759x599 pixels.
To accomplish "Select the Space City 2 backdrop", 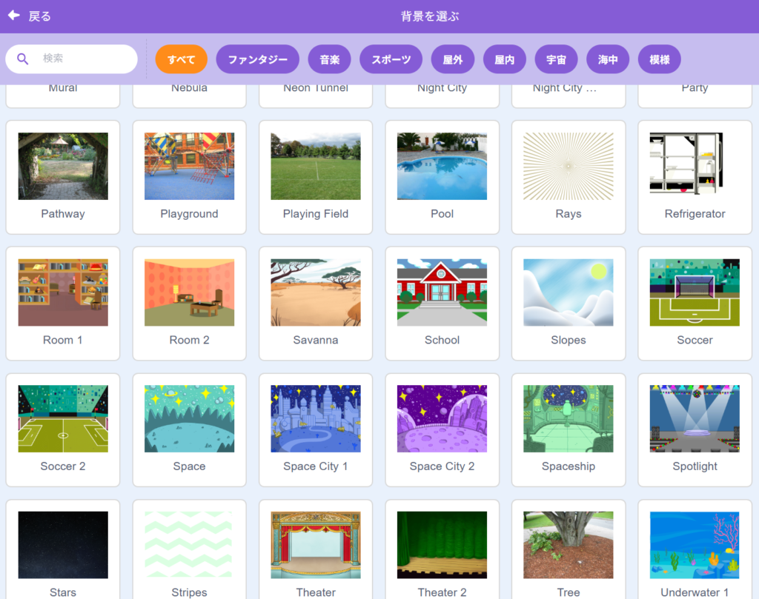I will (x=442, y=419).
